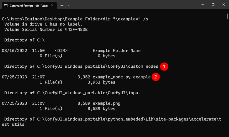Click the "Directory of C:\" line

click(24, 40)
